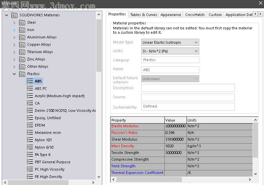Click the Elastic Modulus value cell
264x185 pixels.
pos(175,126)
